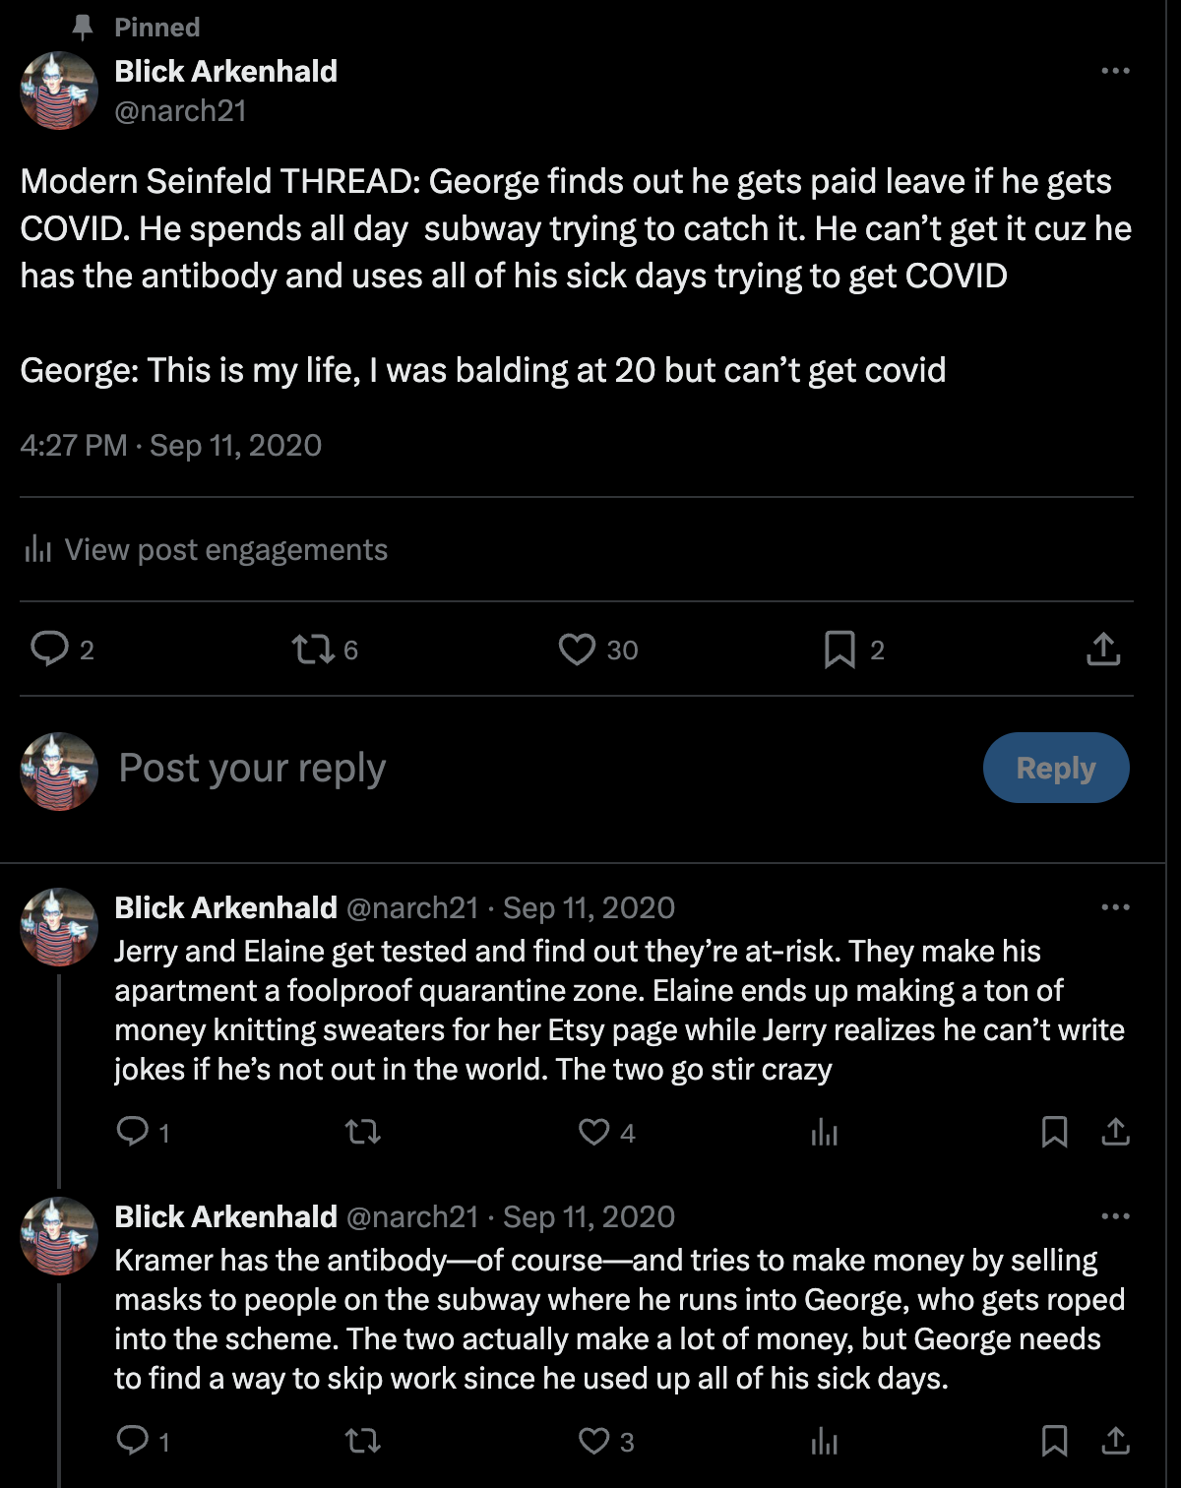Click Blick Arkenhald avatar on pinned post
1181x1488 pixels.
59,91
